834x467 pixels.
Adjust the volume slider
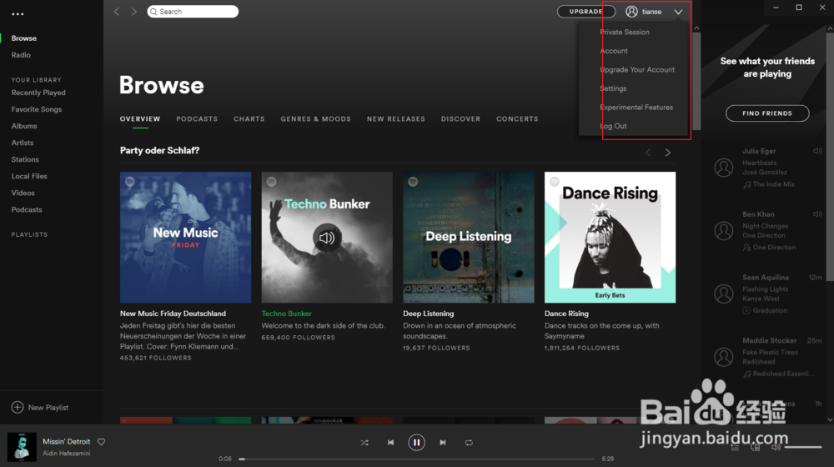[802, 447]
